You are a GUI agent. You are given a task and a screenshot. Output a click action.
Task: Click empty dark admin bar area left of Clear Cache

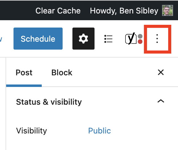click(17, 10)
